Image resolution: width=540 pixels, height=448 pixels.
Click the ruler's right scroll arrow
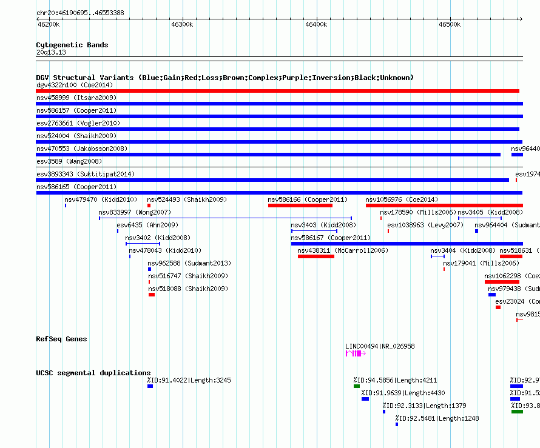coord(521,19)
